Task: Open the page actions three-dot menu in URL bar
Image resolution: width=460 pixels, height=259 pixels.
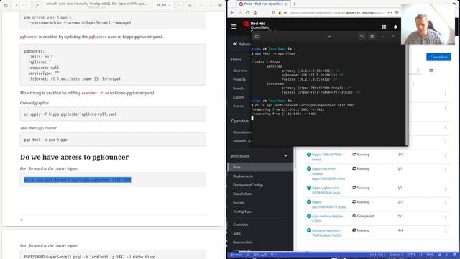Action: tap(390, 13)
